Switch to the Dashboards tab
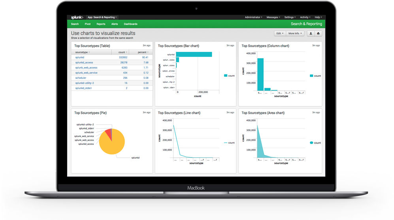The image size is (394, 220). [x=131, y=24]
